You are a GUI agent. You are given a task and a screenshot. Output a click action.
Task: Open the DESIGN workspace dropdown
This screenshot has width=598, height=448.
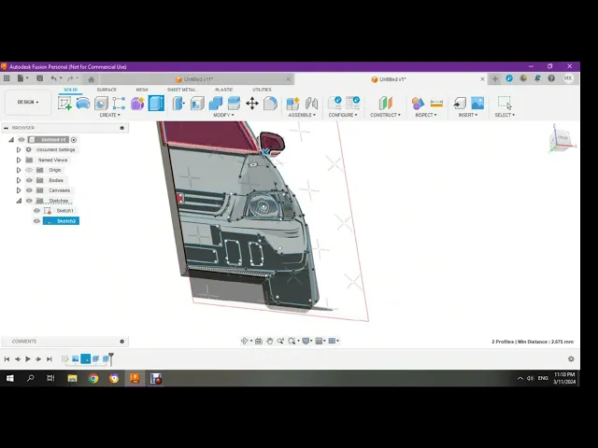(x=28, y=102)
